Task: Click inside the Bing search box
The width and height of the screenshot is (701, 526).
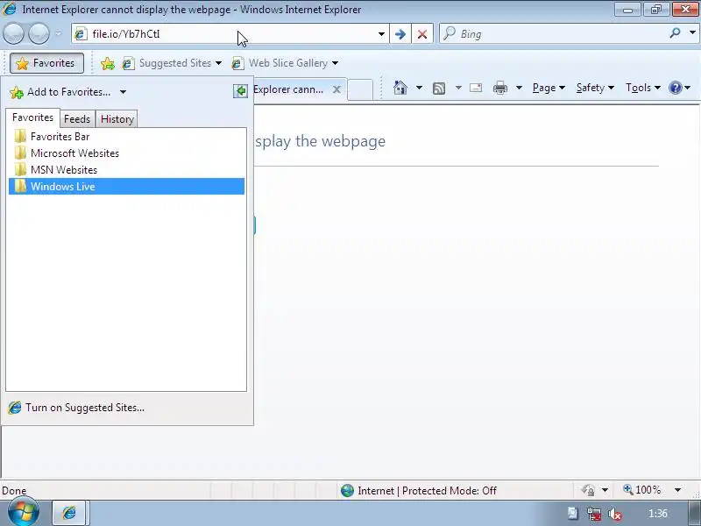Action: [x=555, y=34]
